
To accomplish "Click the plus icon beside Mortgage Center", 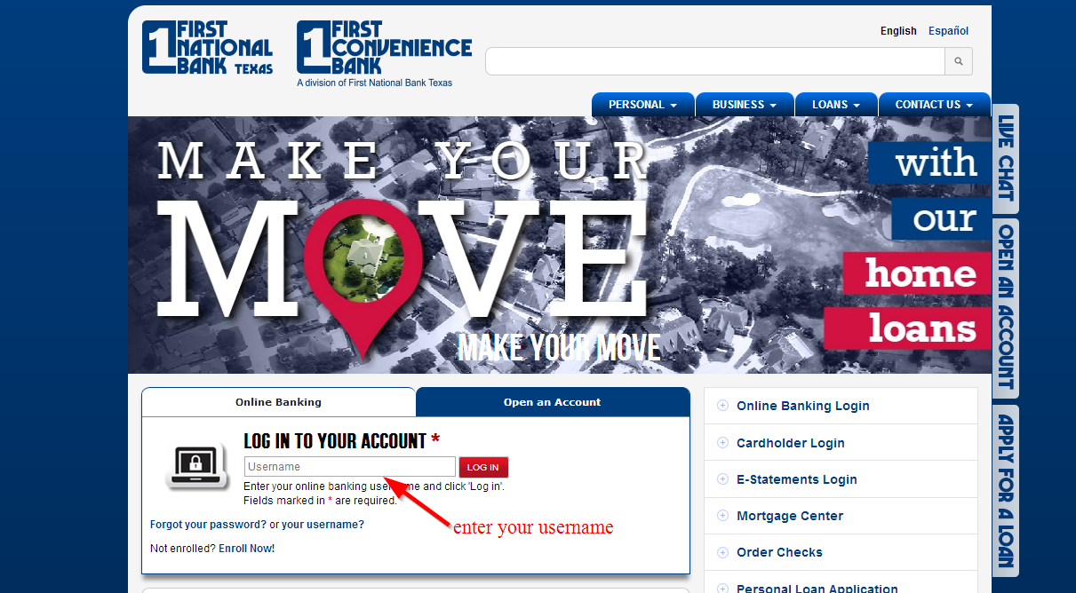I will point(722,516).
